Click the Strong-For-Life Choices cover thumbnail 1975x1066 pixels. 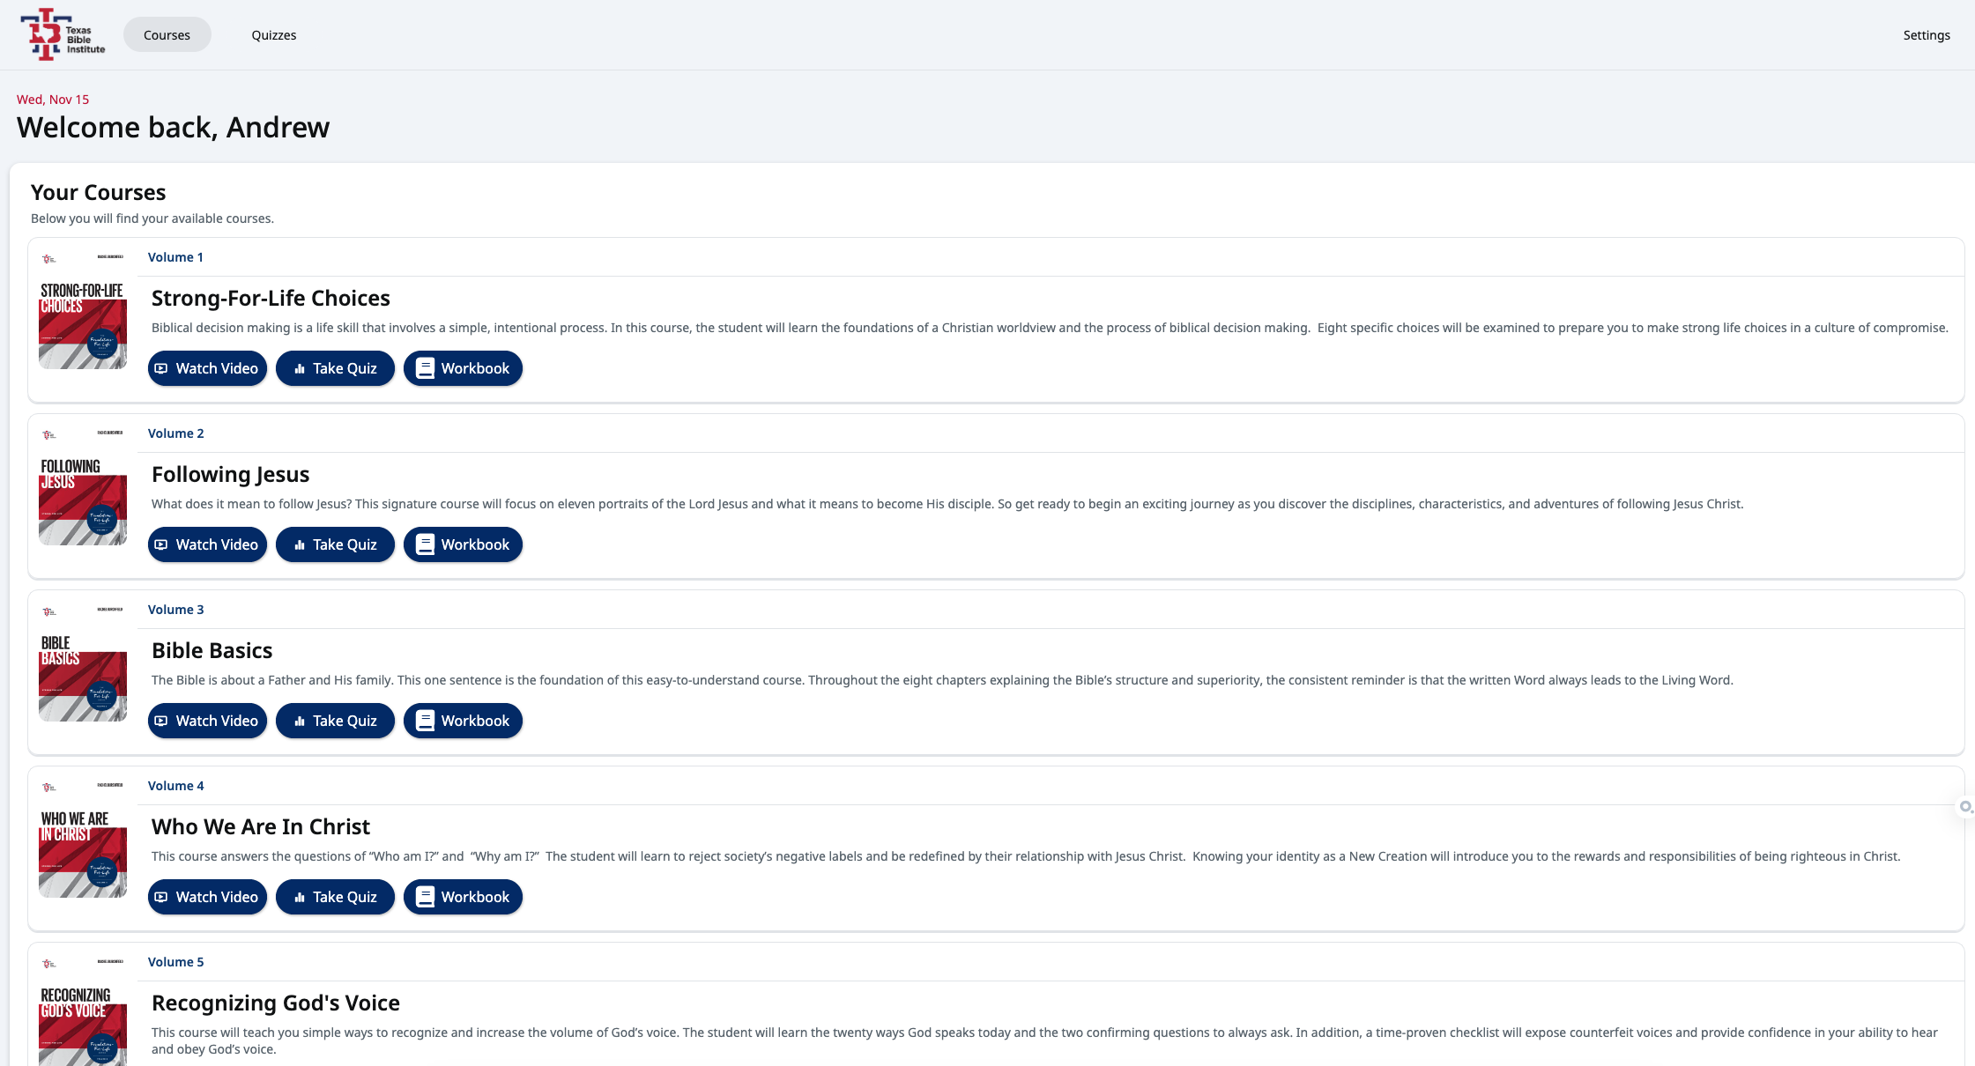pos(83,309)
